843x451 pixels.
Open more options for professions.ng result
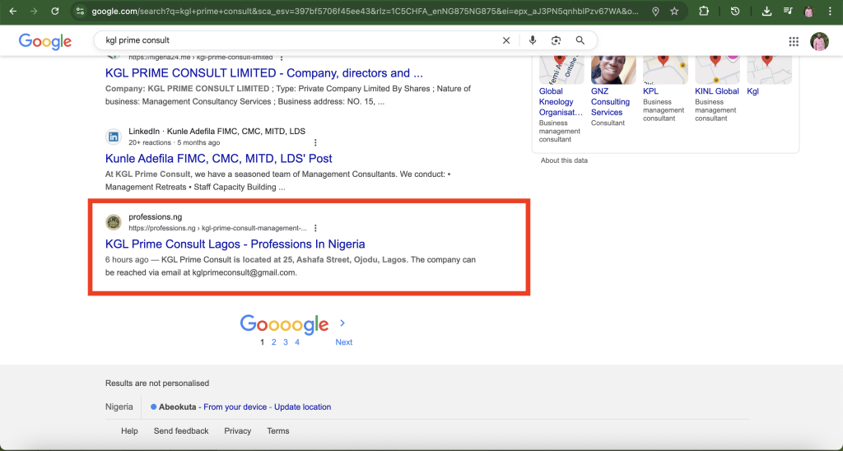[315, 228]
